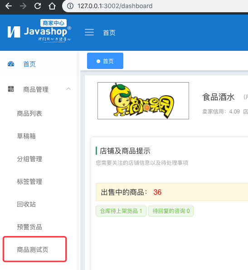Viewport: 248px width, 270px height.
Task: Click the 商品管理 grid icon
Action: pos(11,89)
